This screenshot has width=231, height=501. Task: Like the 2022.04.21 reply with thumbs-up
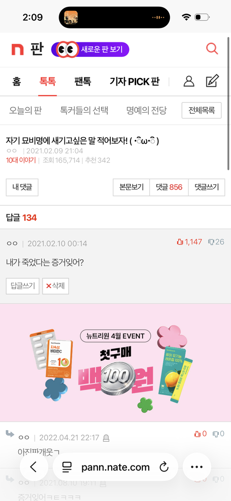tap(197, 434)
